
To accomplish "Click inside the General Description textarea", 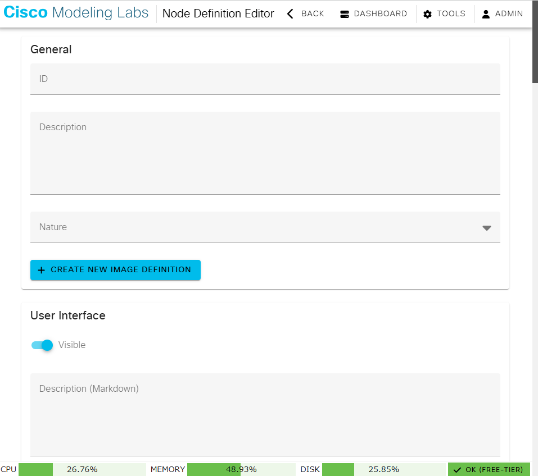I will point(265,153).
